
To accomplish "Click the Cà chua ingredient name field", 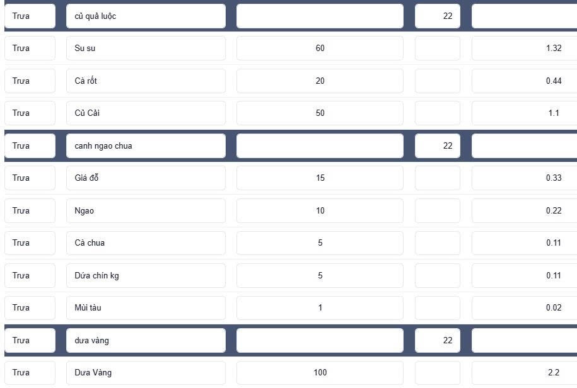I will point(146,243).
